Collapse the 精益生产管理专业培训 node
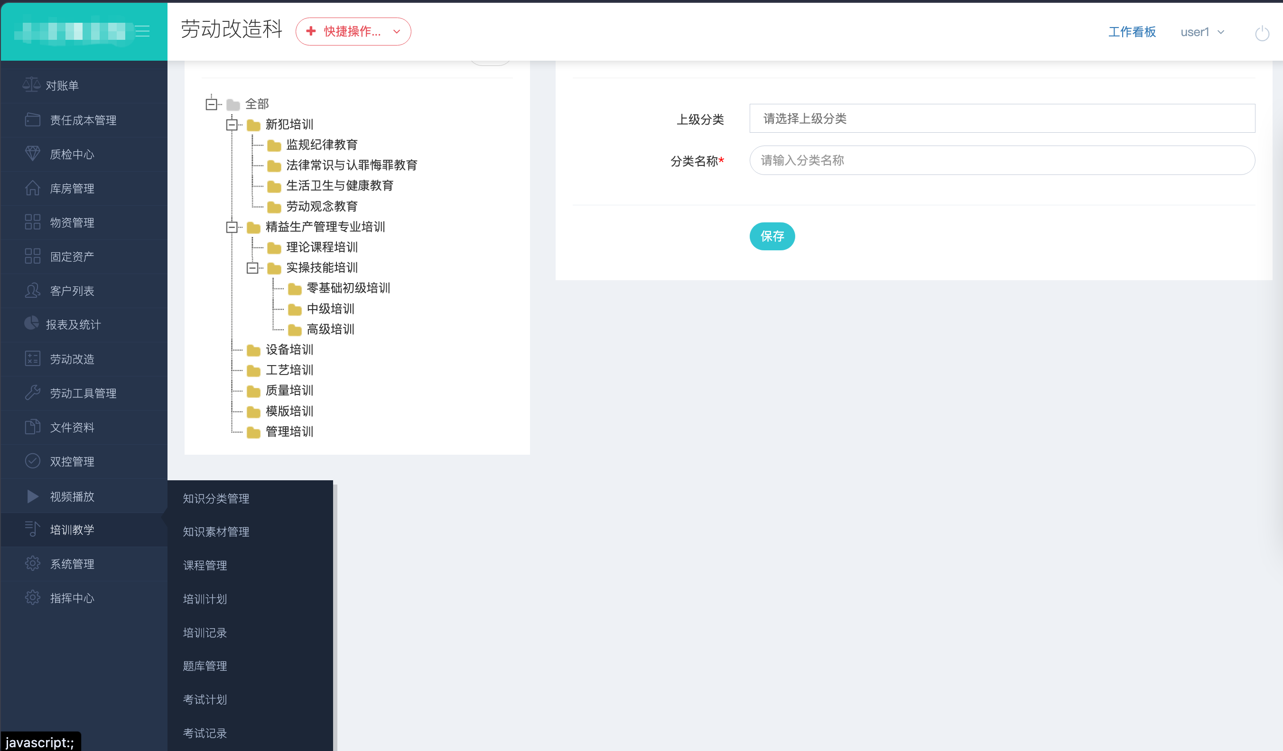The image size is (1283, 751). [x=232, y=227]
